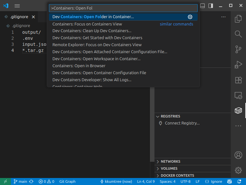This screenshot has width=246, height=185.
Task: Run Containers: Open in Browser command
Action: click(123, 66)
